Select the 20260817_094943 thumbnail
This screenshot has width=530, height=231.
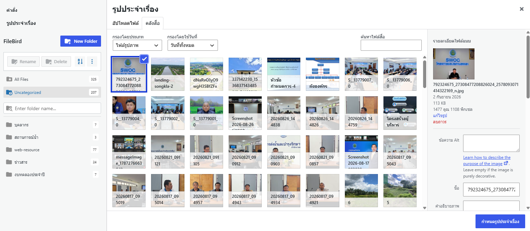pyautogui.click(x=245, y=191)
